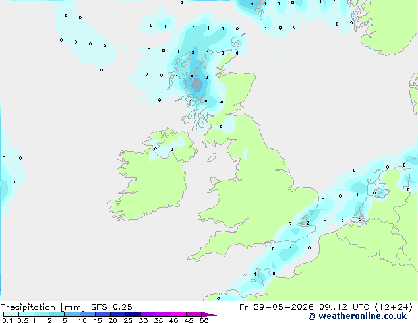Click the 'GFS 0.25' model label
This screenshot has height=323, width=418.
point(111,307)
